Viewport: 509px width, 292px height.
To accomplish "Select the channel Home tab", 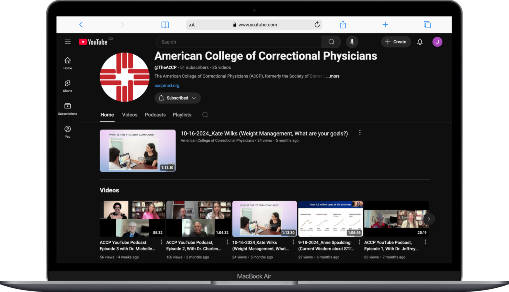I will pyautogui.click(x=107, y=115).
